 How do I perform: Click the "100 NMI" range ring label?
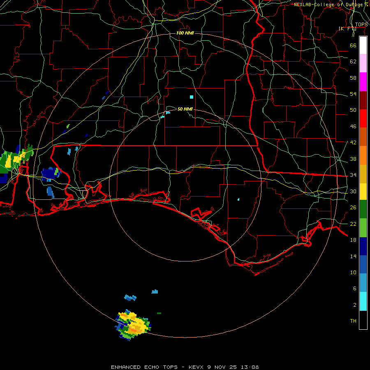(185, 33)
